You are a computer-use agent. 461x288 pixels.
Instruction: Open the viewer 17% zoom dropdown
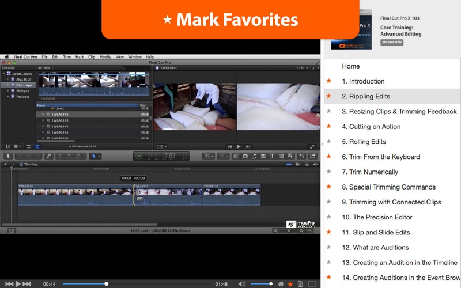pyautogui.click(x=303, y=68)
